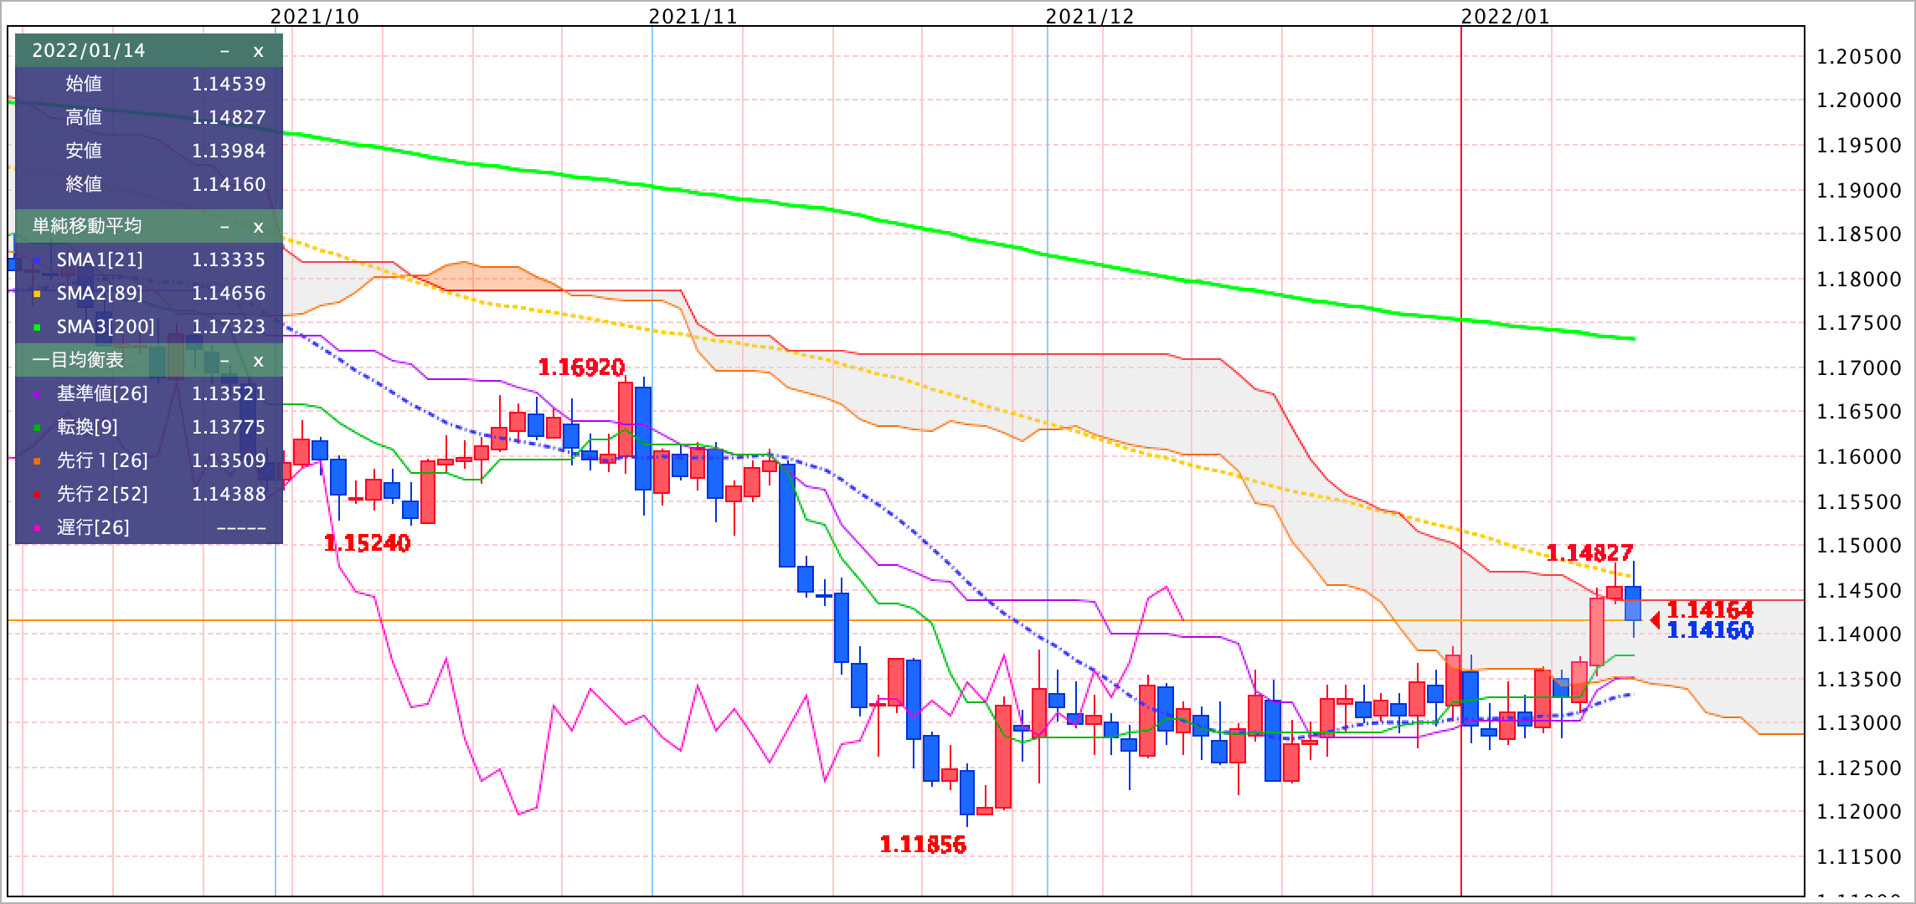Click the 1.17500 price axis label
The height and width of the screenshot is (904, 1916).
point(1857,323)
